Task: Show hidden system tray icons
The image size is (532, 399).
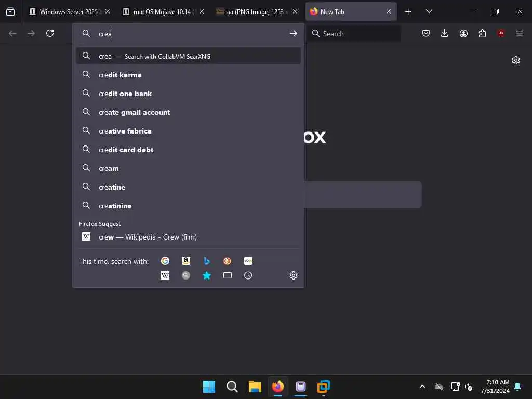Action: [x=422, y=387]
